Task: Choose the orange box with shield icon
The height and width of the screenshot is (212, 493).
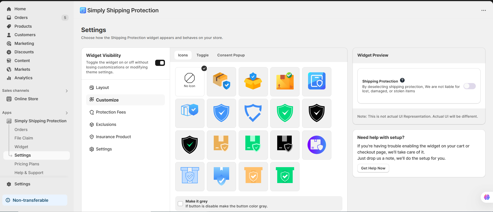Action: [x=253, y=177]
